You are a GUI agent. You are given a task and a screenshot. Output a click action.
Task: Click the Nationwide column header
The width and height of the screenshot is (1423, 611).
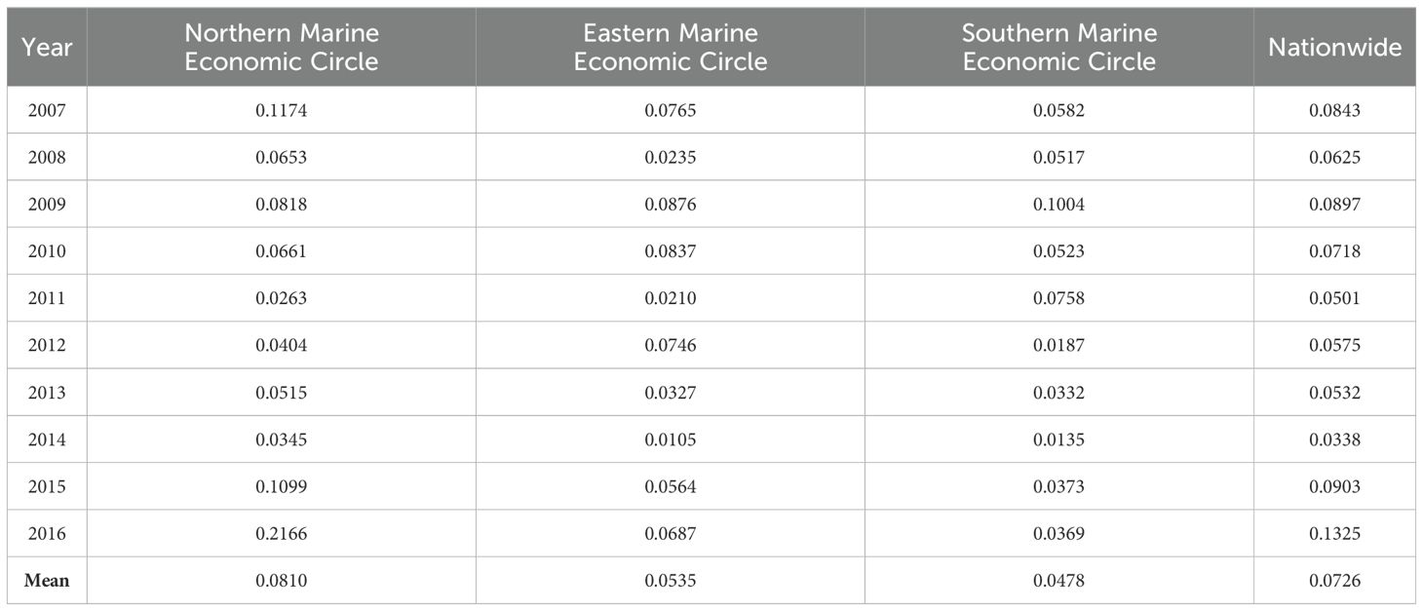coord(1334,47)
